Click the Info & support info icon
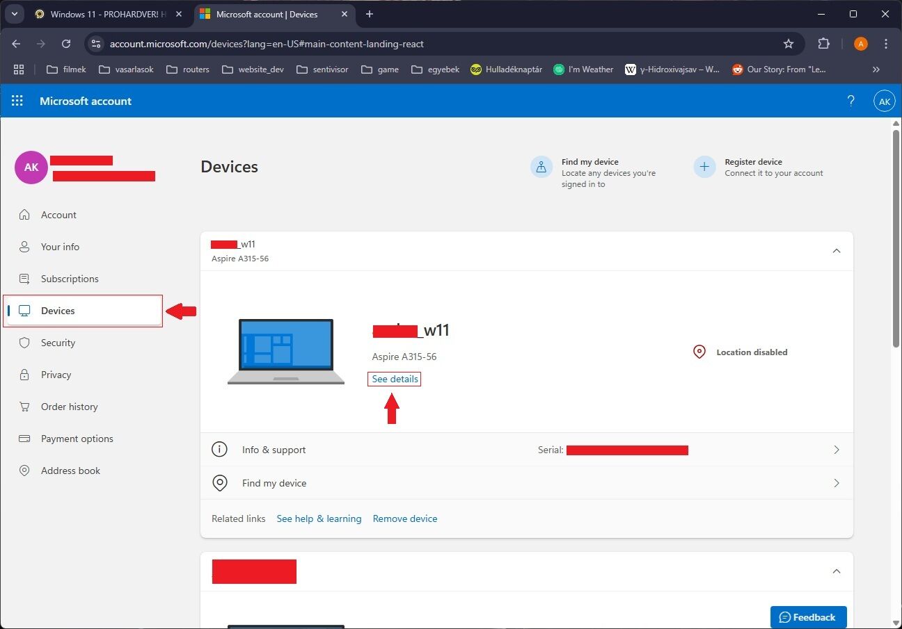 point(219,450)
